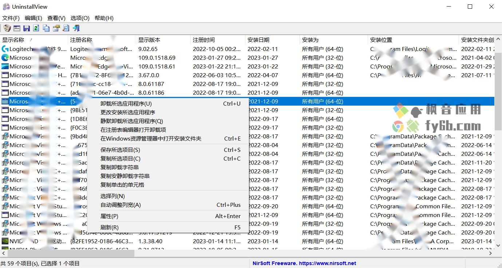
Task: Sort by the 注册名称 column header
Action: point(102,40)
